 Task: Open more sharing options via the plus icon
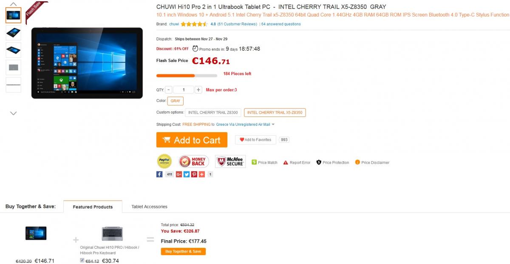click(201, 174)
